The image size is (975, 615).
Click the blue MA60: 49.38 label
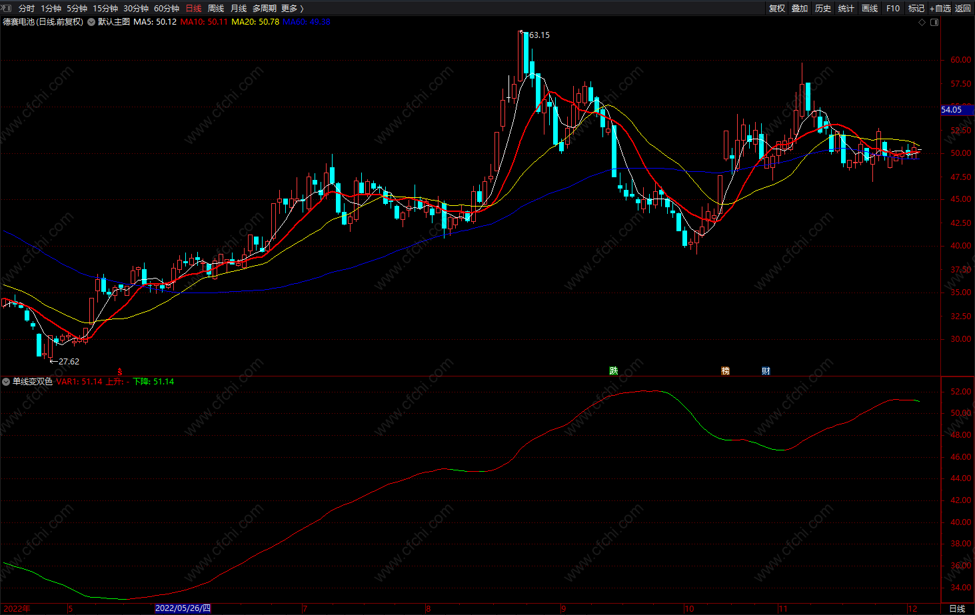tap(307, 22)
